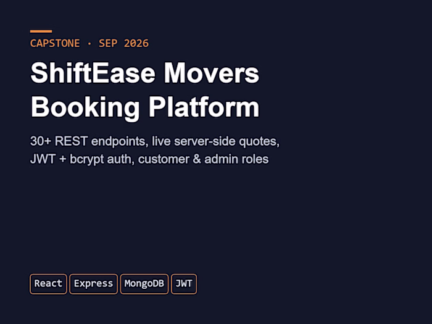The image size is (432, 324).
Task: Click the "ShiftEase Movers" title line
Action: coord(144,73)
